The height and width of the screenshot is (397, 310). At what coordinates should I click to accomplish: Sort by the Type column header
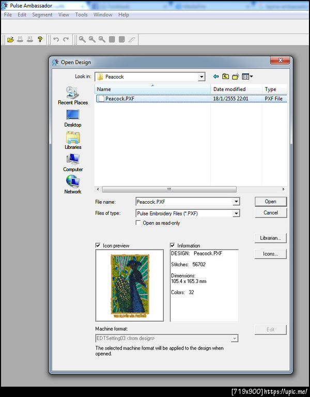(x=275, y=89)
